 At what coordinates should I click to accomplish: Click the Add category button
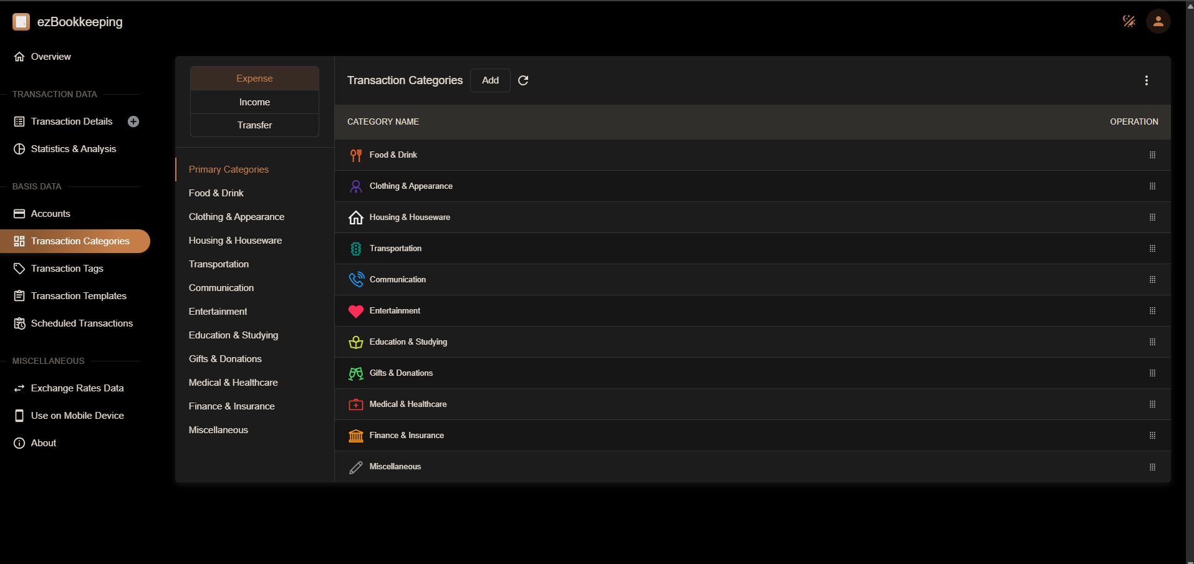pyautogui.click(x=490, y=80)
